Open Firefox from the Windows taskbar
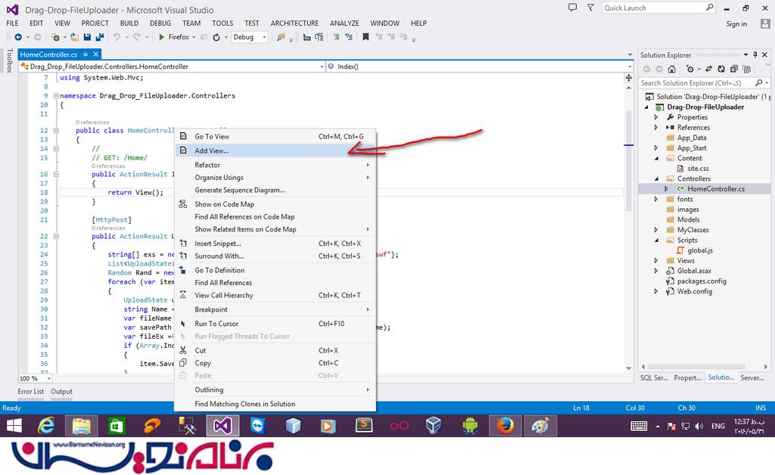 tap(505, 426)
